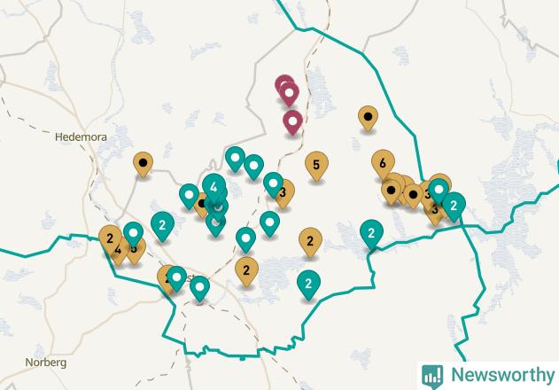Select the yellow 2 marker on the western border

pos(110,238)
